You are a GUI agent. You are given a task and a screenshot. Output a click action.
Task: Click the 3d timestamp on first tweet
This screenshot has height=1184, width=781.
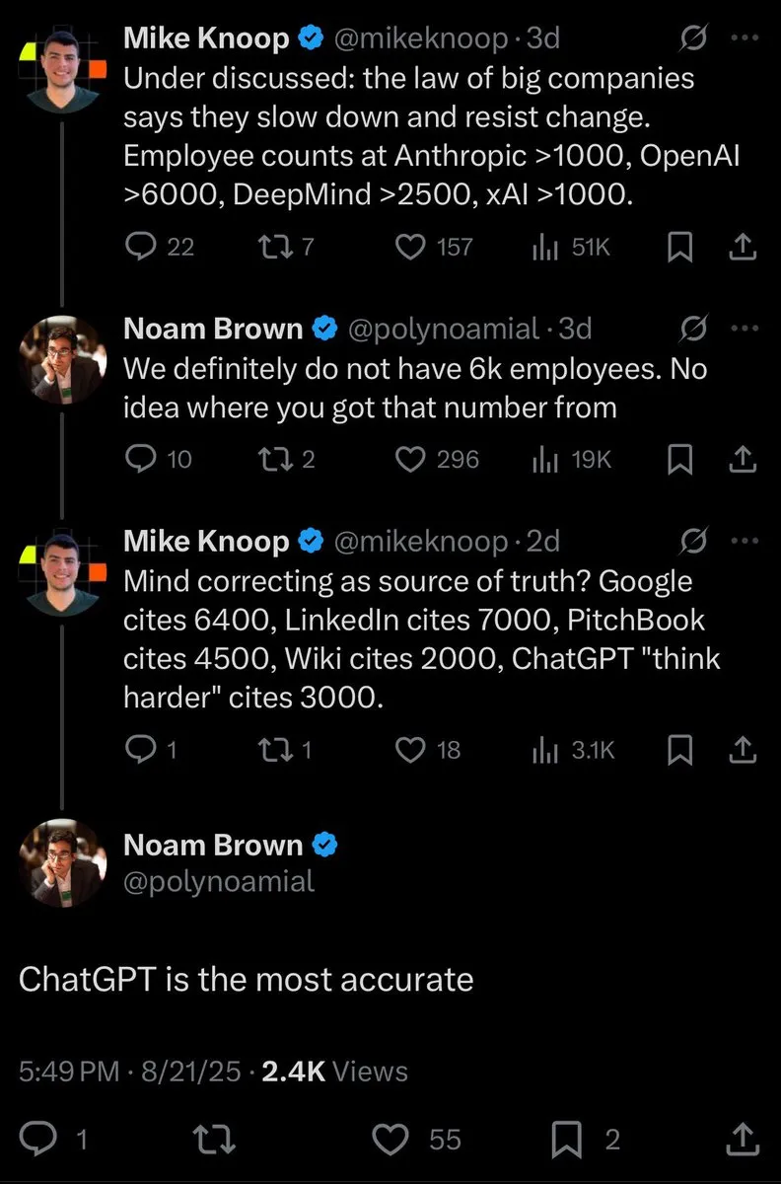[541, 37]
